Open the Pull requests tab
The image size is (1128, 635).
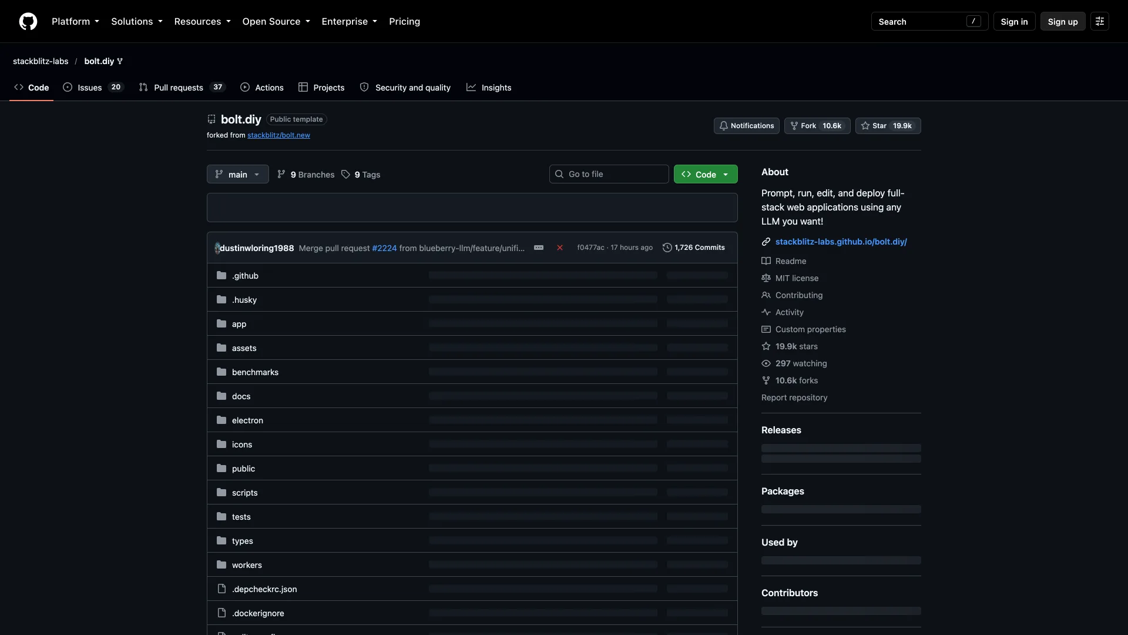[182, 88]
